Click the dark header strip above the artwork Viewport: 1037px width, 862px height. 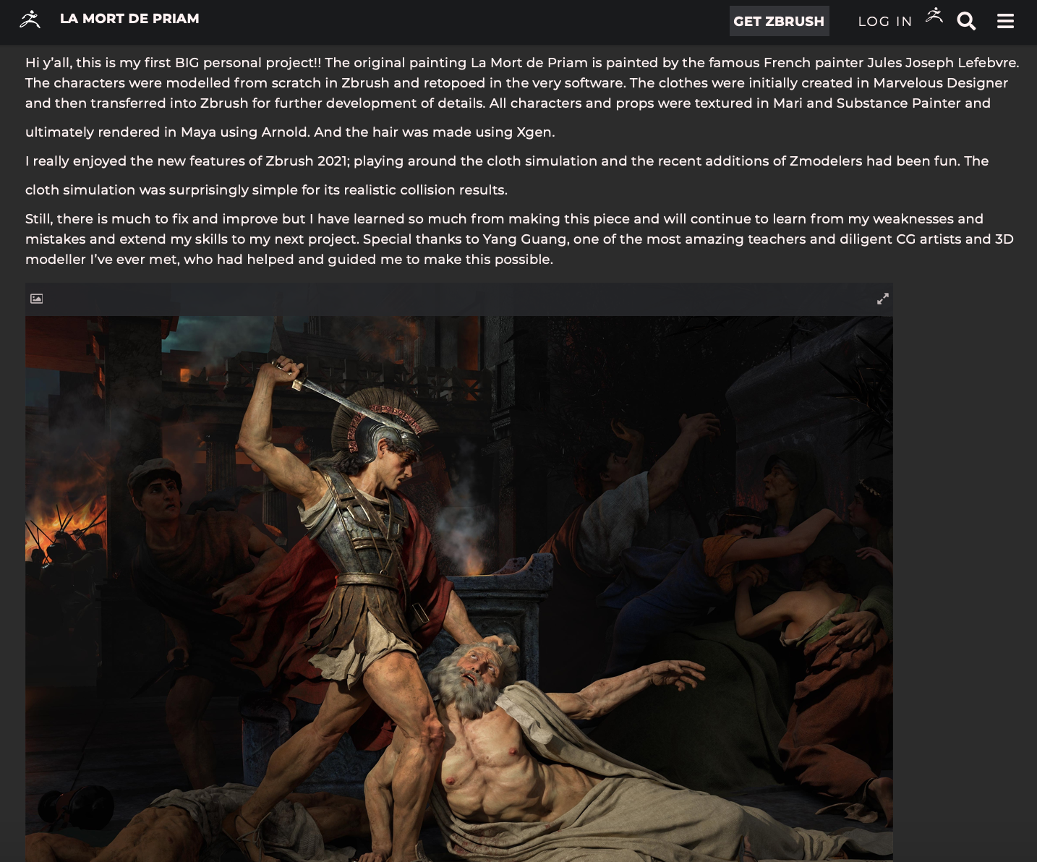(x=459, y=299)
